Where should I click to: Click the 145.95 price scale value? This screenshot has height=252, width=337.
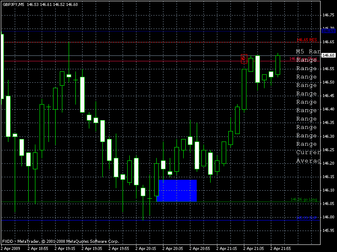click(329, 231)
